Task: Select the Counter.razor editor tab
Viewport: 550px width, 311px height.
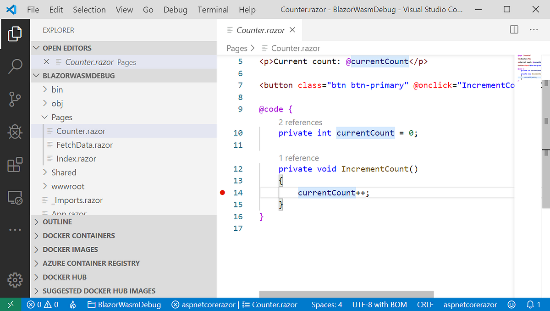Action: coord(260,30)
